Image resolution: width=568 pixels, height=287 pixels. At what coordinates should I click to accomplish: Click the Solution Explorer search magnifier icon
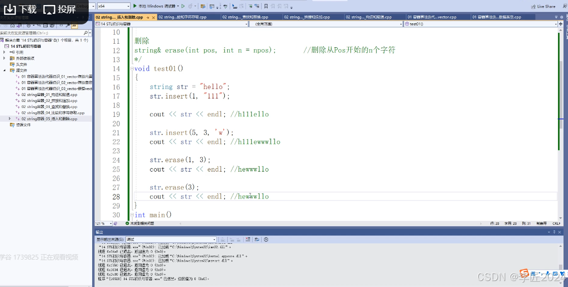[86, 33]
